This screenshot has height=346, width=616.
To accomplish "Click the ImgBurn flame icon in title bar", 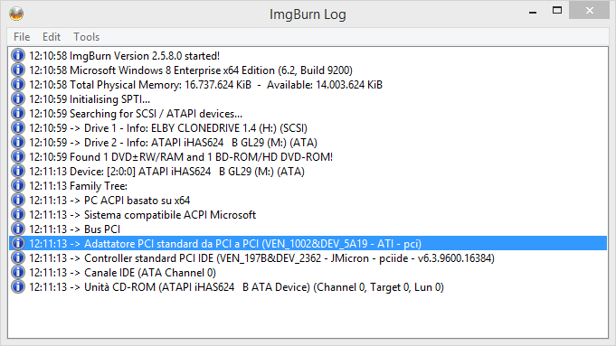I will pyautogui.click(x=16, y=14).
